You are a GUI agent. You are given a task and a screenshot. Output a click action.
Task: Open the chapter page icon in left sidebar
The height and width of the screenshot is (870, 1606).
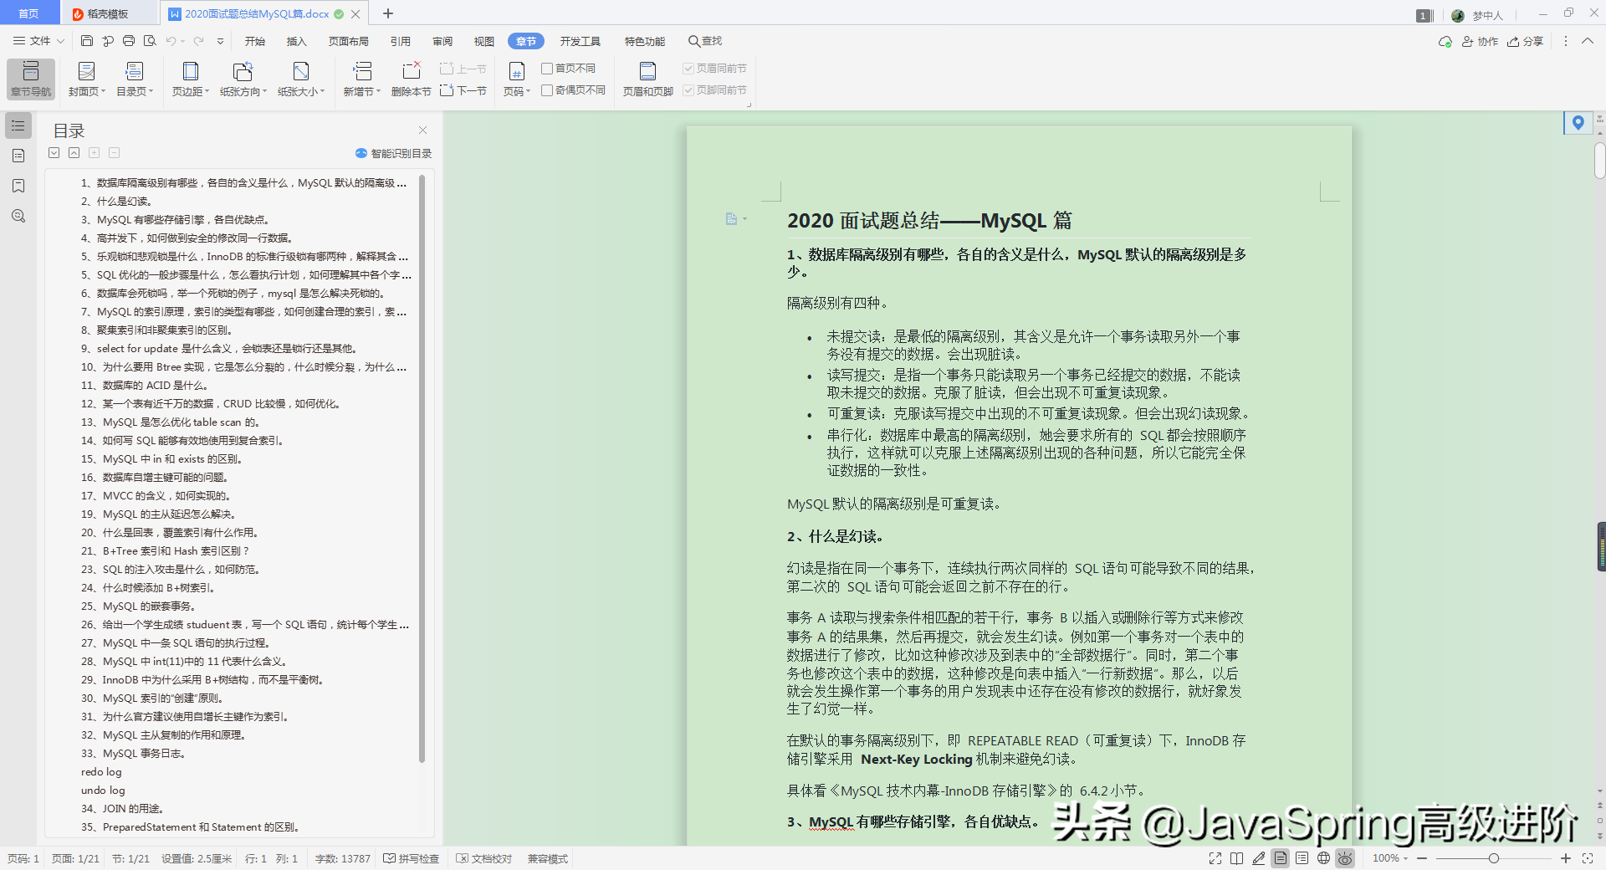click(18, 156)
